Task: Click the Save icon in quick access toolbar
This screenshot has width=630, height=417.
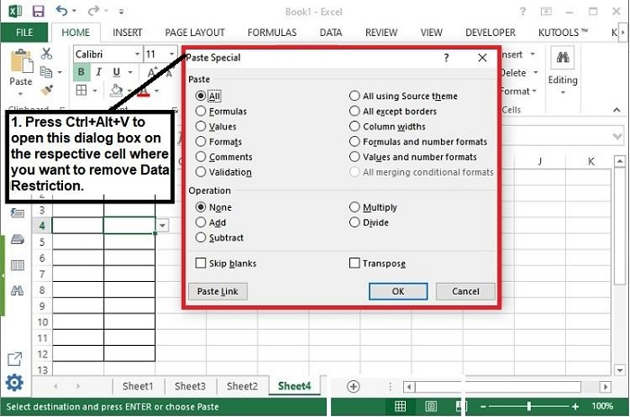Action: point(38,12)
